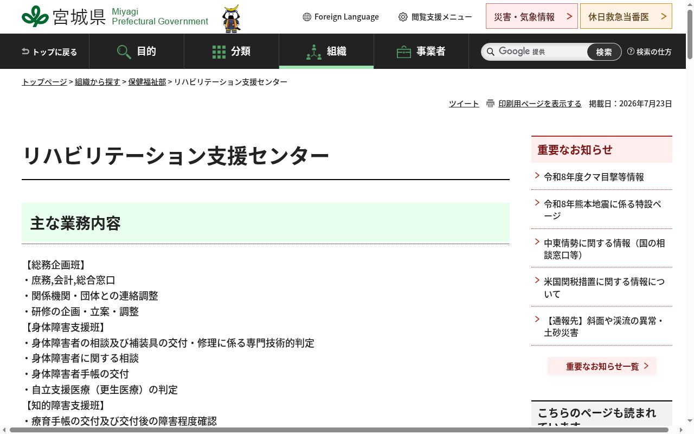
Task: Open the 保健福祉部 breadcrumb link
Action: (x=147, y=82)
